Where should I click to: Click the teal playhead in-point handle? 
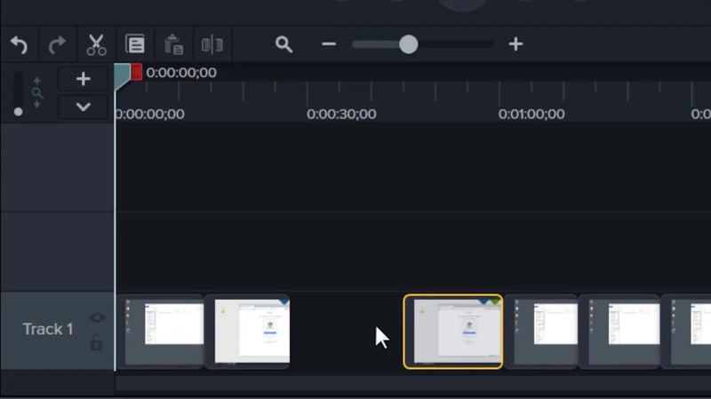(x=122, y=75)
